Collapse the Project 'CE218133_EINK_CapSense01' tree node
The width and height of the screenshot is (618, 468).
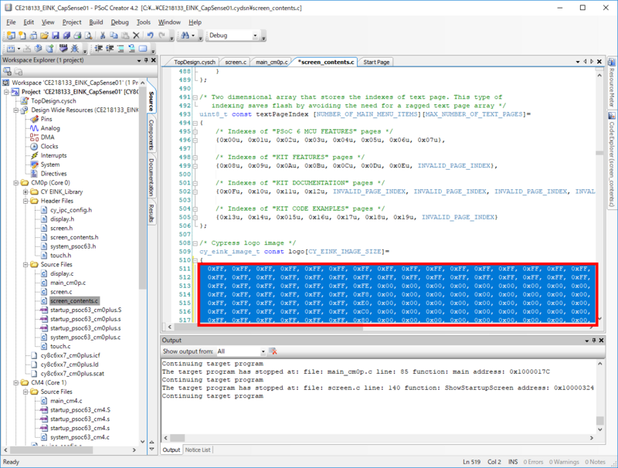[6, 92]
